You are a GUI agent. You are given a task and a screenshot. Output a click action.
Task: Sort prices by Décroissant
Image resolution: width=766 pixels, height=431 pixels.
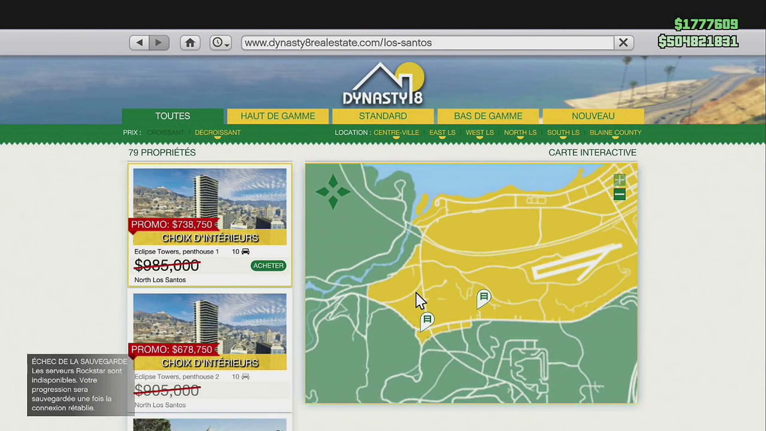coord(217,132)
